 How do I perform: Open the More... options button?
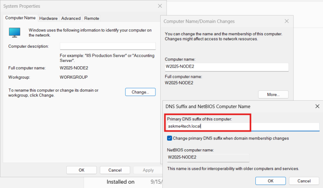pyautogui.click(x=273, y=94)
